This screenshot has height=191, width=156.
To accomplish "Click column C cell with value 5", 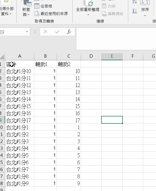I will coord(69,155).
